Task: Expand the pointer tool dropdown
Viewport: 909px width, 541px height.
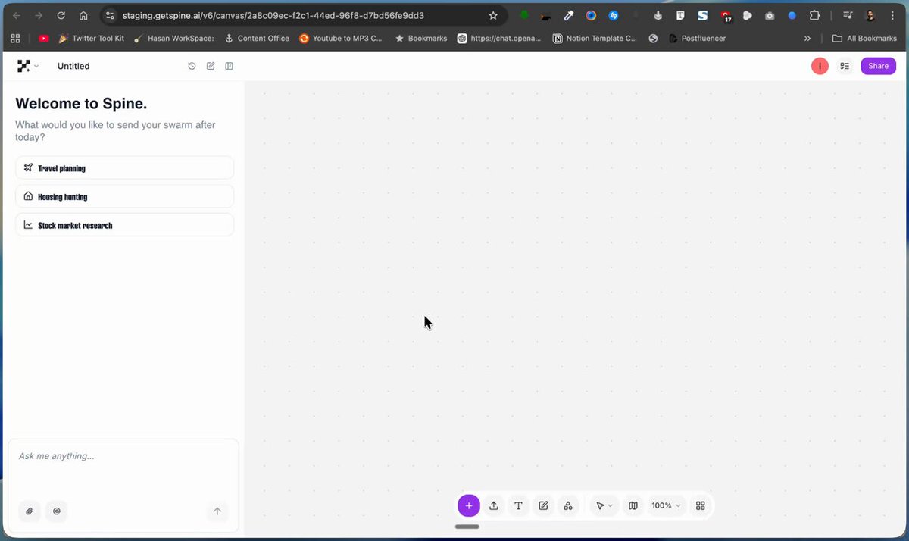Action: [604, 505]
